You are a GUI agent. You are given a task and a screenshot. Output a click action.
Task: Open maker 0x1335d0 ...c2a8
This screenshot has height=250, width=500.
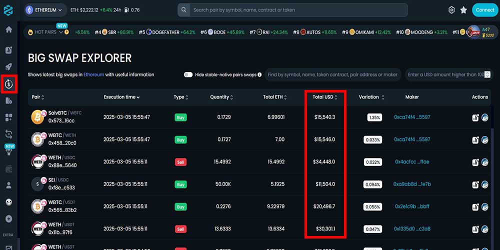412,229
